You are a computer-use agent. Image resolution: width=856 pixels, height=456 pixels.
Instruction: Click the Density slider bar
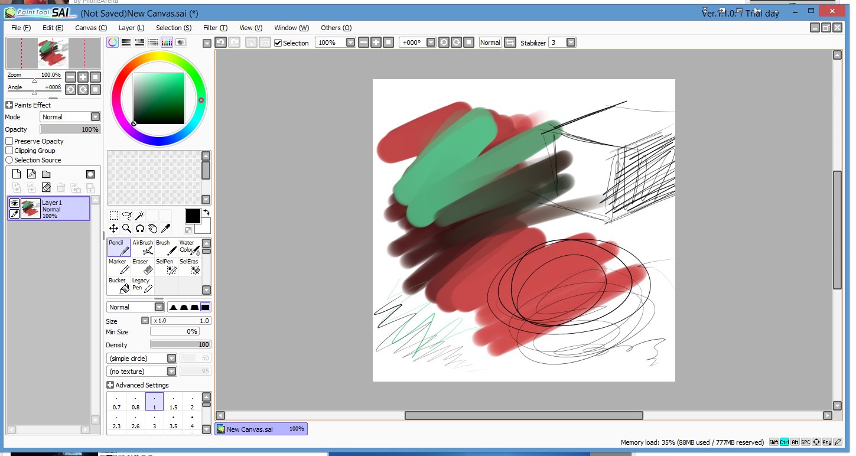(181, 344)
